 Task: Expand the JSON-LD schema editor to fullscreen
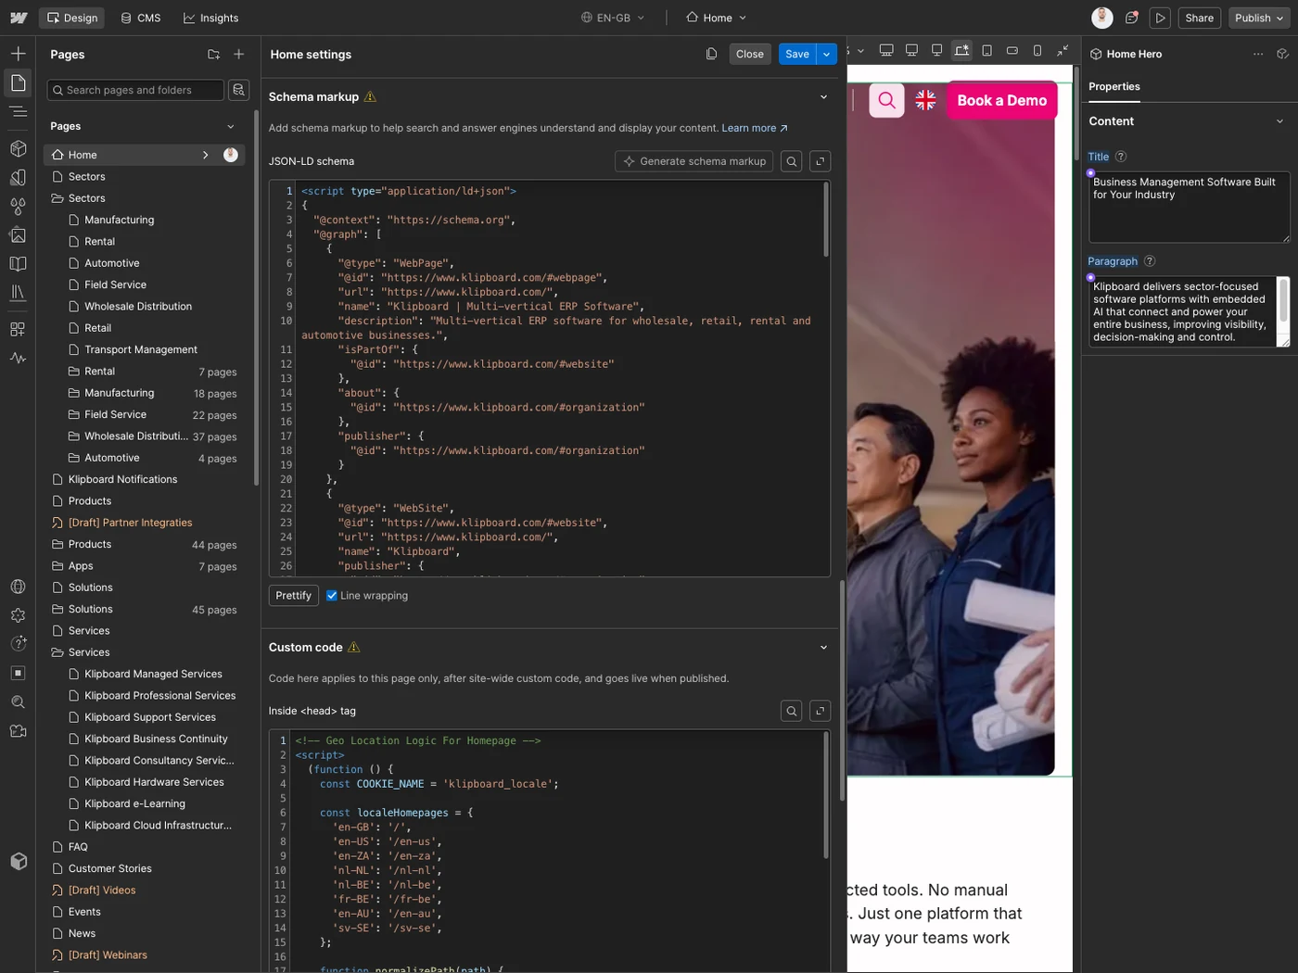coord(820,161)
